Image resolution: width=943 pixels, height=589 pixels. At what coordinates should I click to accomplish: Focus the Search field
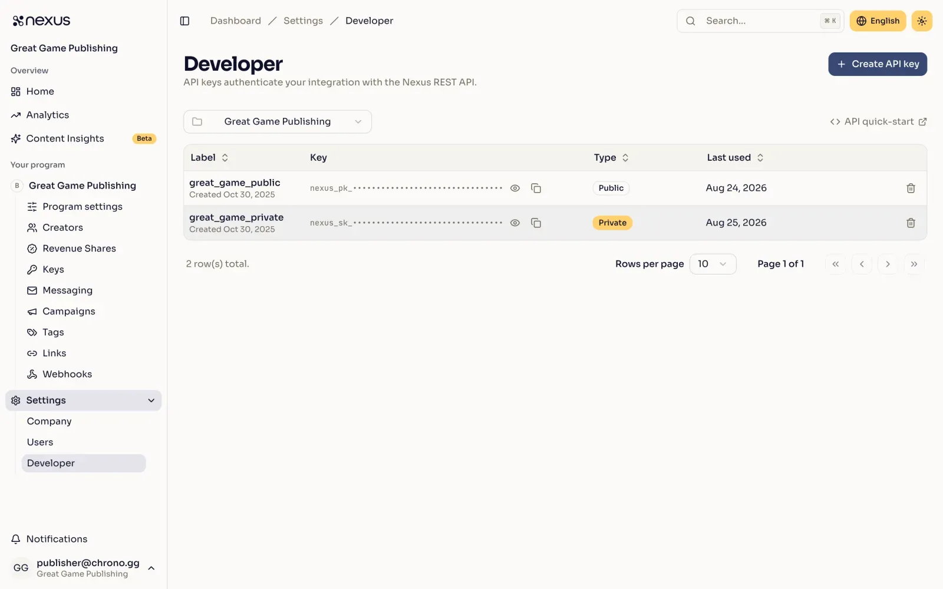tap(760, 21)
